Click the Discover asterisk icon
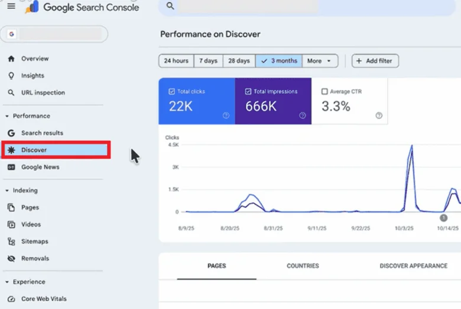Viewport: 461px width, 309px height. 11,150
